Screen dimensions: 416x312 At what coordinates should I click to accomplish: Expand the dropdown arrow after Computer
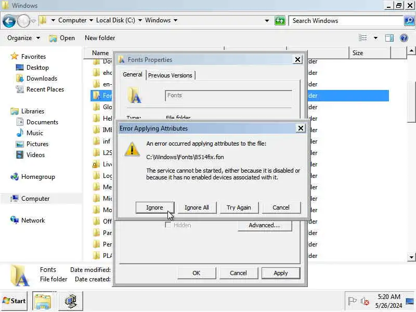pos(91,20)
